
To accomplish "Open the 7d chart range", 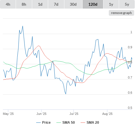I will click(x=56, y=4).
